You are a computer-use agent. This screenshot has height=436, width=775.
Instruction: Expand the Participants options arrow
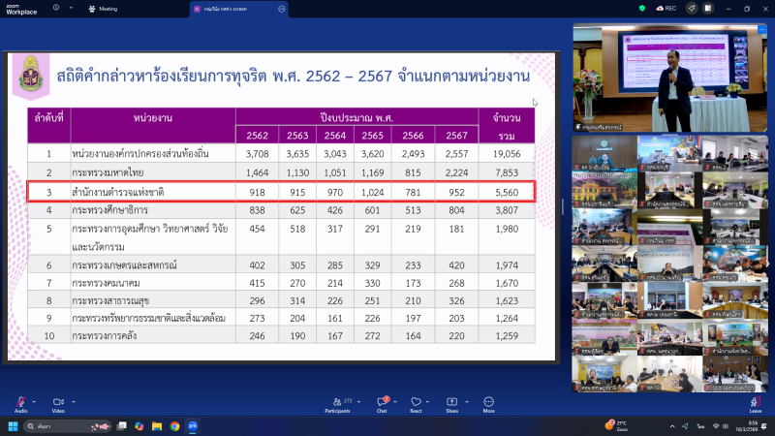coord(353,400)
